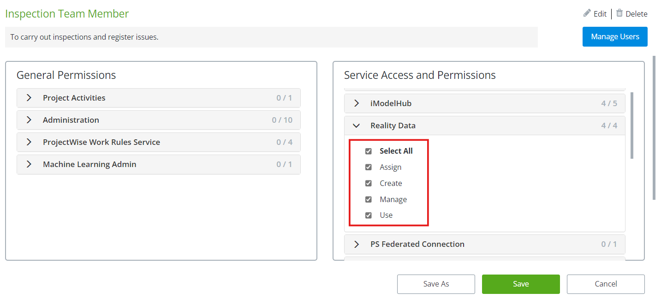Uncheck the Use permission checkbox
Screen dimensions: 661x299
(x=369, y=215)
